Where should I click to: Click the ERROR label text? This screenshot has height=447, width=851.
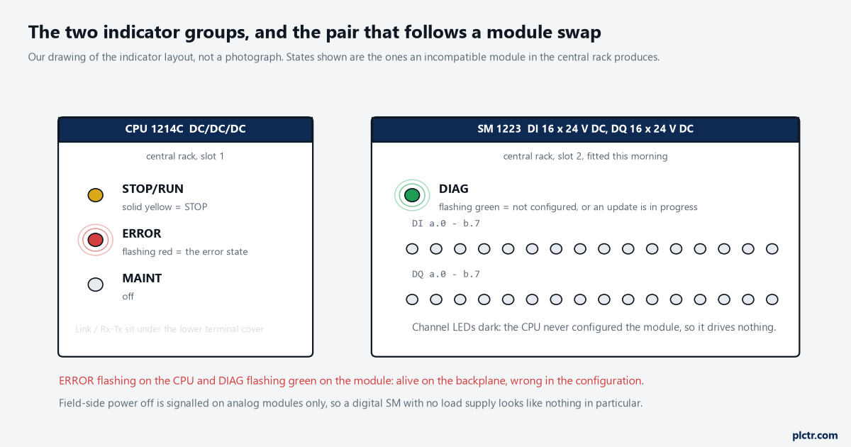pos(142,233)
